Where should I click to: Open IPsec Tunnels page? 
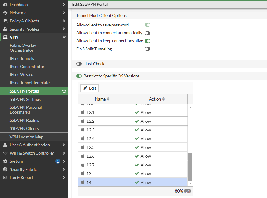click(x=22, y=58)
